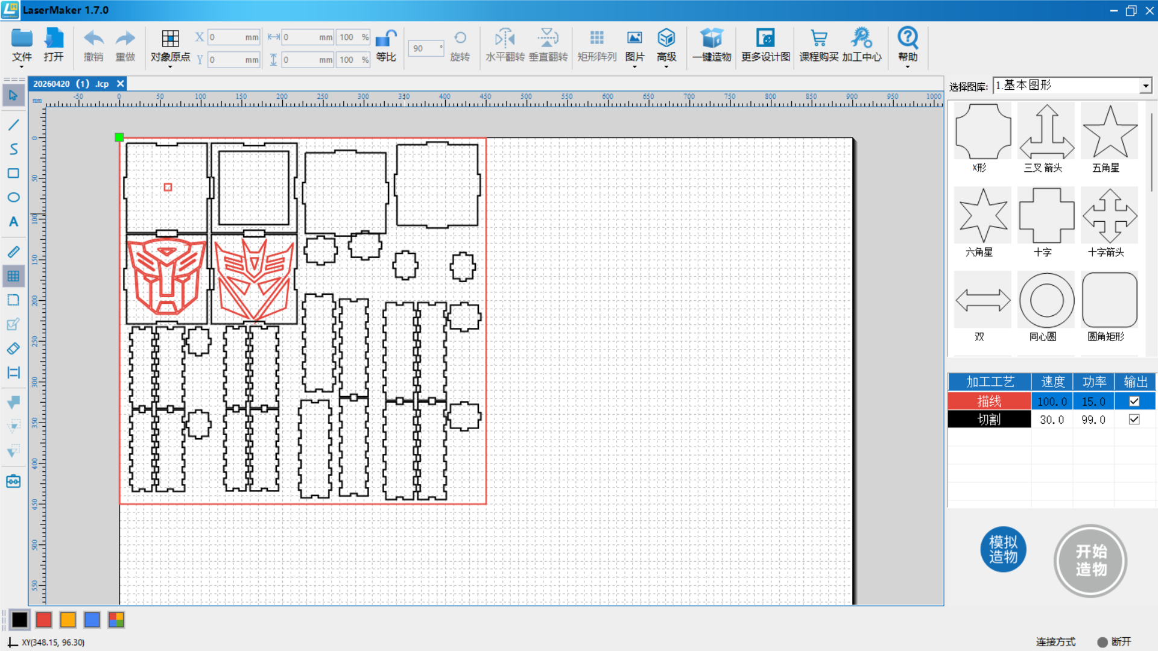Toggle the aspect ratio lock
Image resolution: width=1158 pixels, height=651 pixels.
click(385, 39)
